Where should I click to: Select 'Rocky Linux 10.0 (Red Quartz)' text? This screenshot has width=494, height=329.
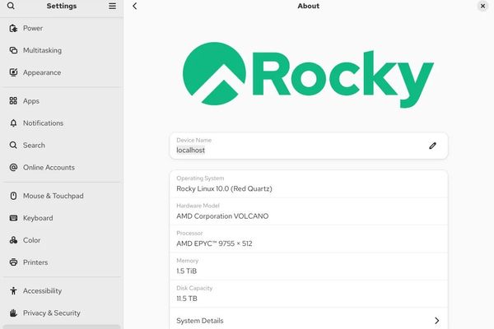click(224, 188)
